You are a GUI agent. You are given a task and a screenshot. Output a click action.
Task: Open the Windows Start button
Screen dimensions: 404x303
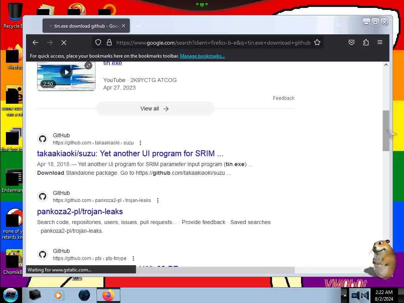pos(10,295)
